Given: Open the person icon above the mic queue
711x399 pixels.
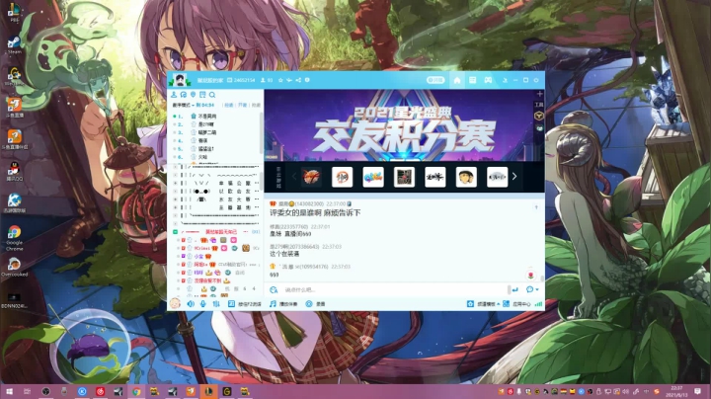Looking at the screenshot, I should [x=174, y=94].
